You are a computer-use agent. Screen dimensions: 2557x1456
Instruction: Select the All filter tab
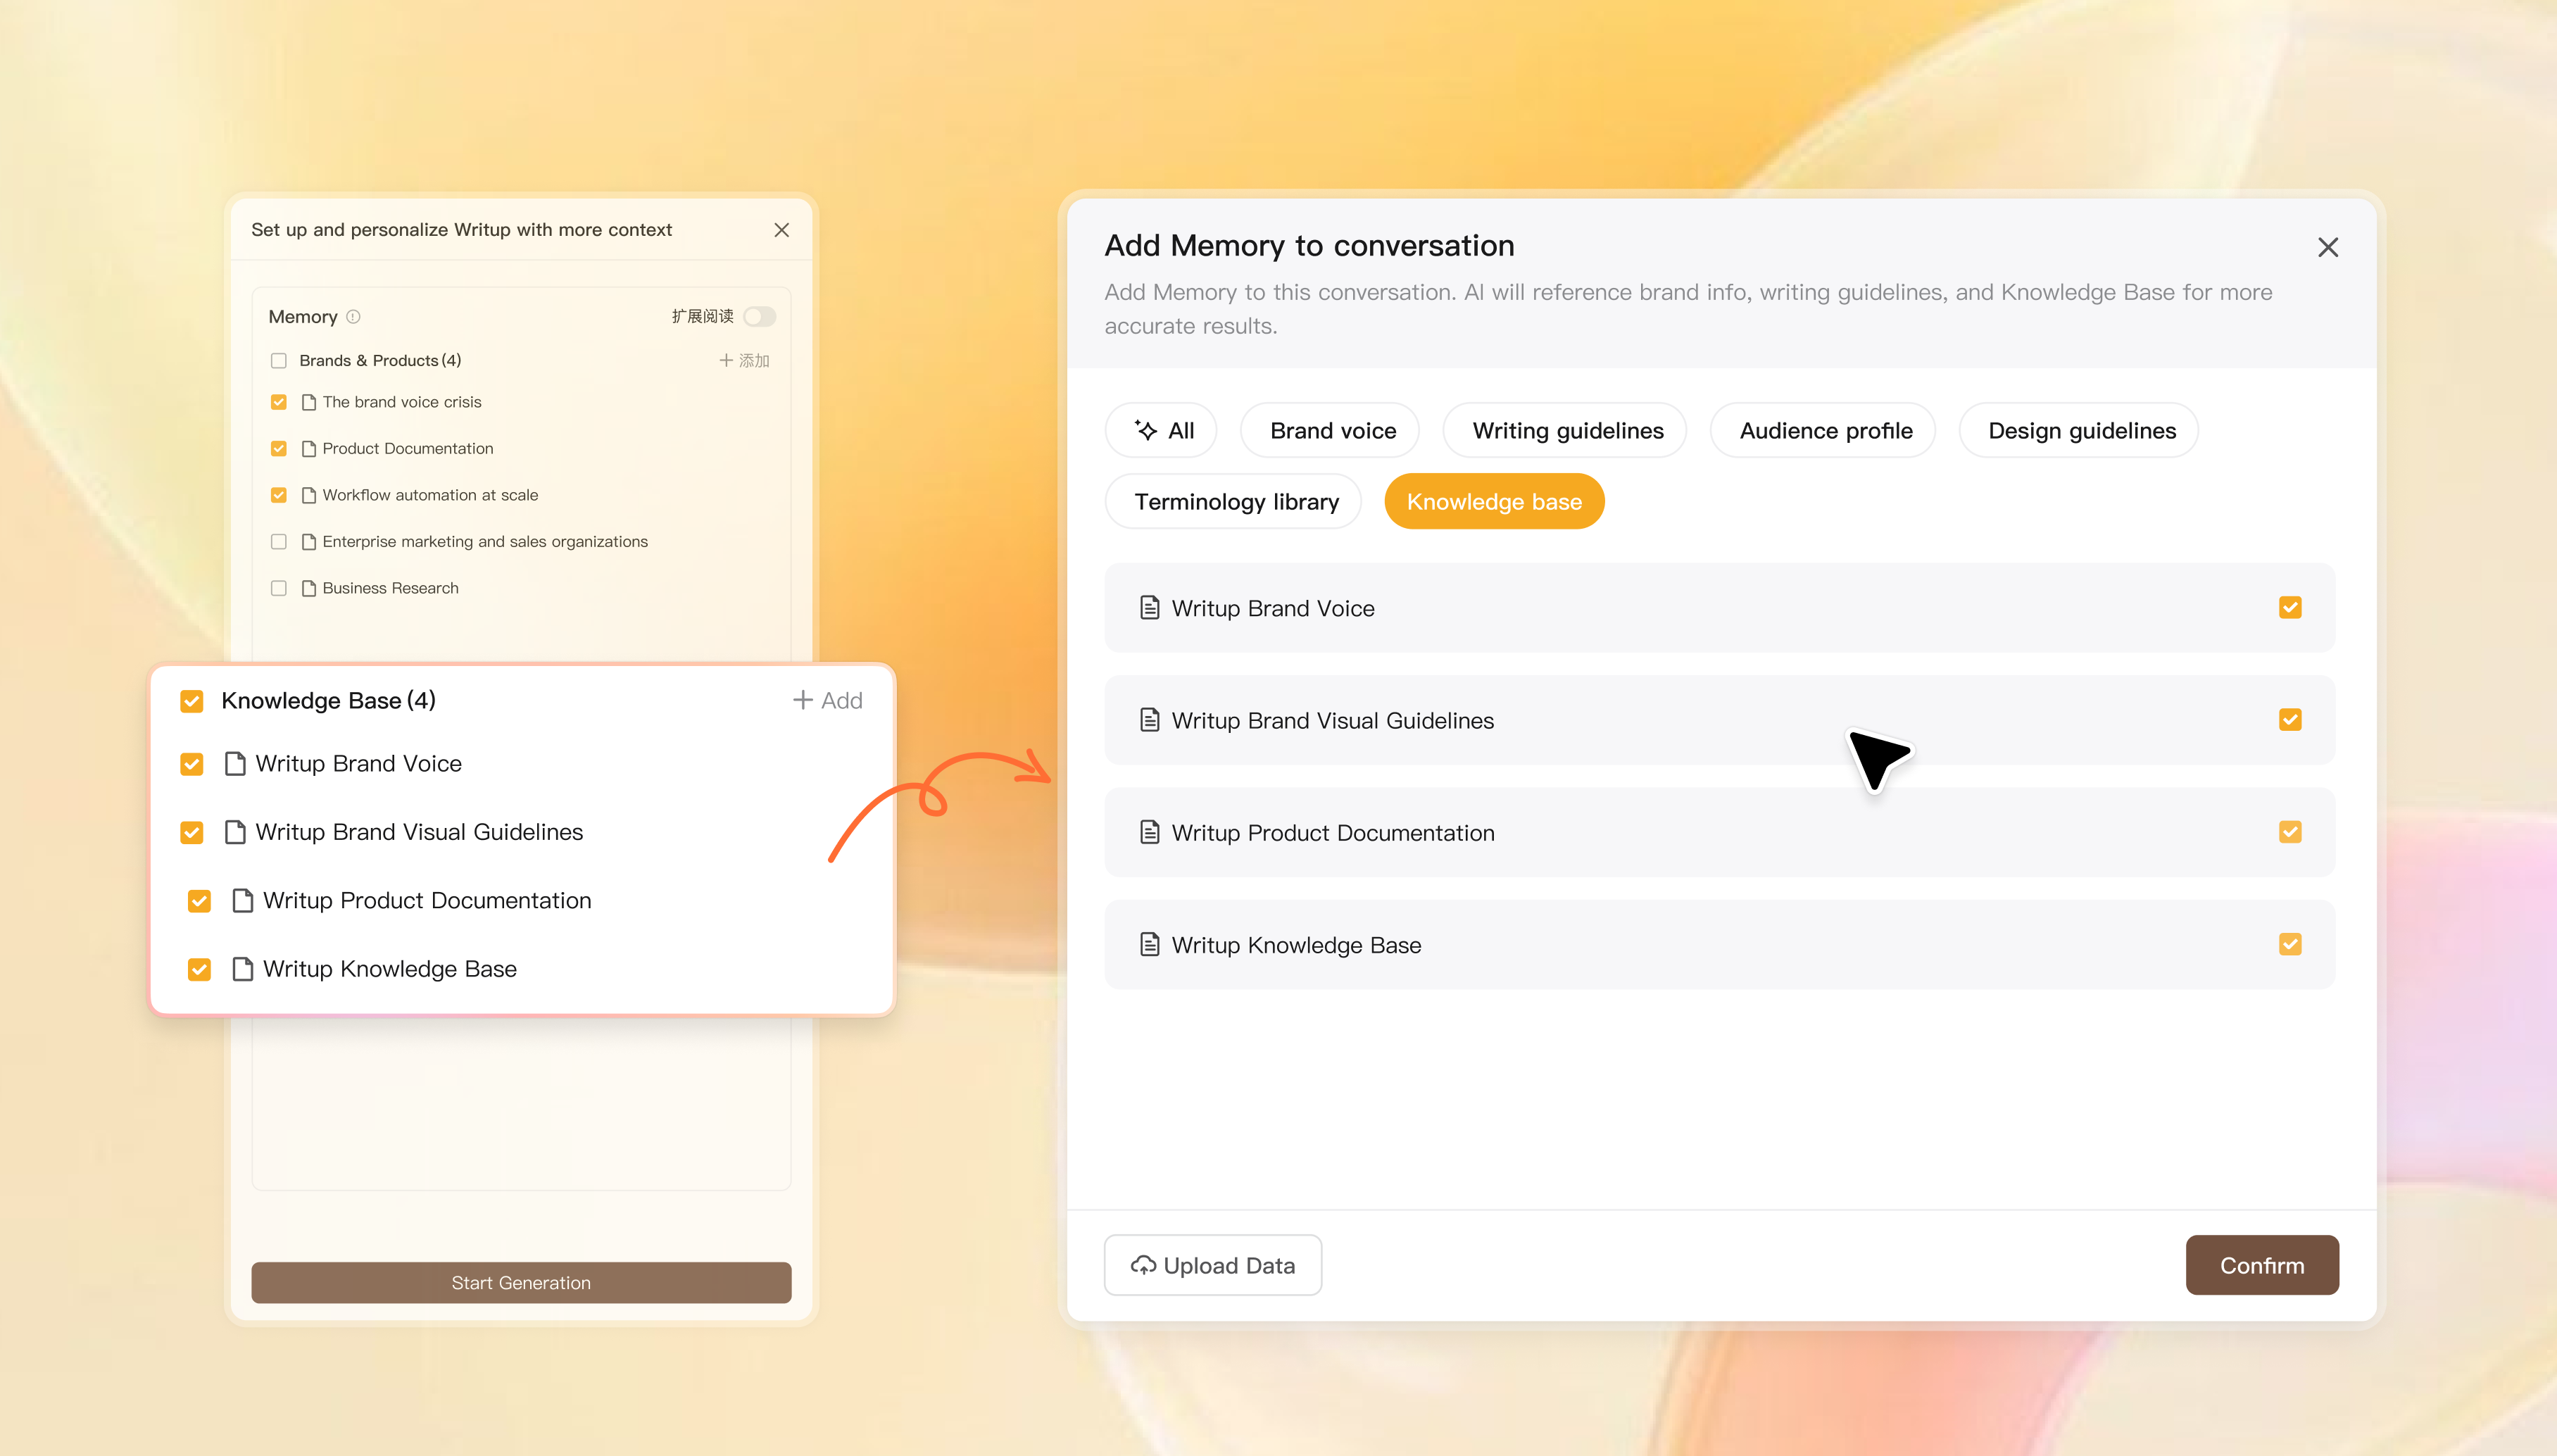tap(1162, 430)
